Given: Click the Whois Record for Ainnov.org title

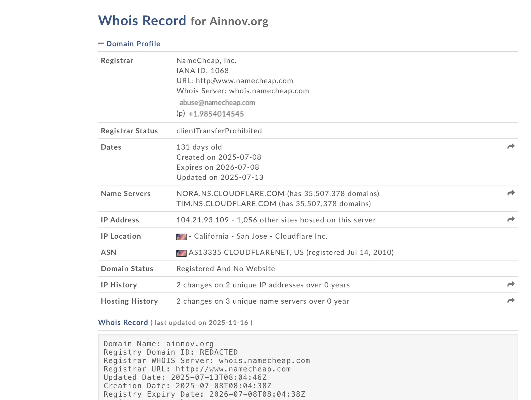Looking at the screenshot, I should (183, 21).
